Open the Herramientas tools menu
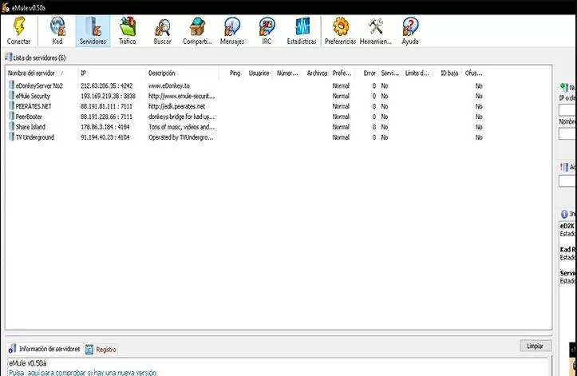The image size is (577, 376). (375, 30)
